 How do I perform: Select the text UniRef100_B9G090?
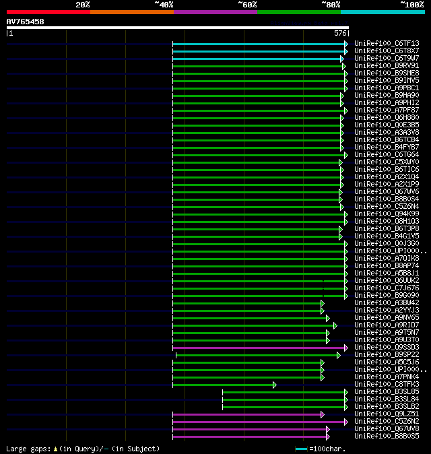[x=387, y=295]
